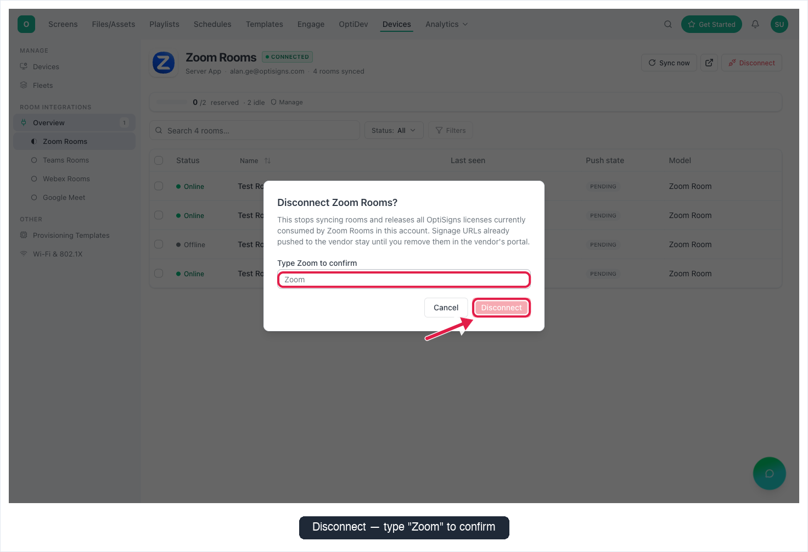This screenshot has height=552, width=808.
Task: Focus the Type Zoom to confirm field
Action: tap(404, 280)
